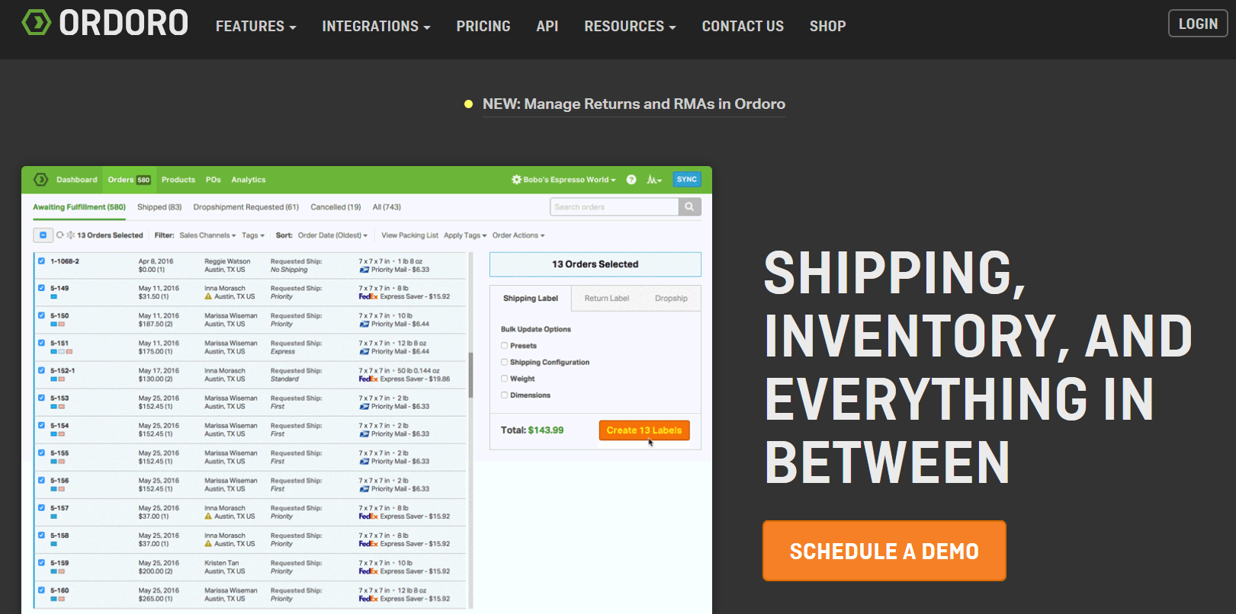This screenshot has width=1236, height=614.
Task: Open the activity graph icon menu
Action: (x=654, y=180)
